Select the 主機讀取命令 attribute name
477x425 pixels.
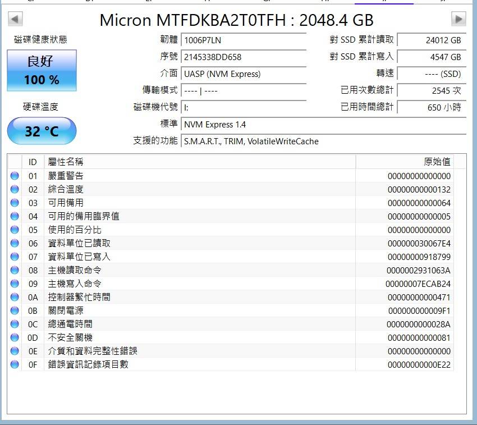tap(75, 270)
